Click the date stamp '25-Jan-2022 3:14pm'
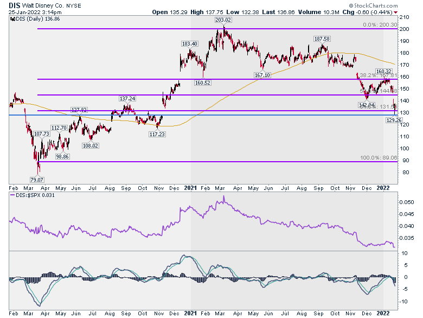 point(35,12)
